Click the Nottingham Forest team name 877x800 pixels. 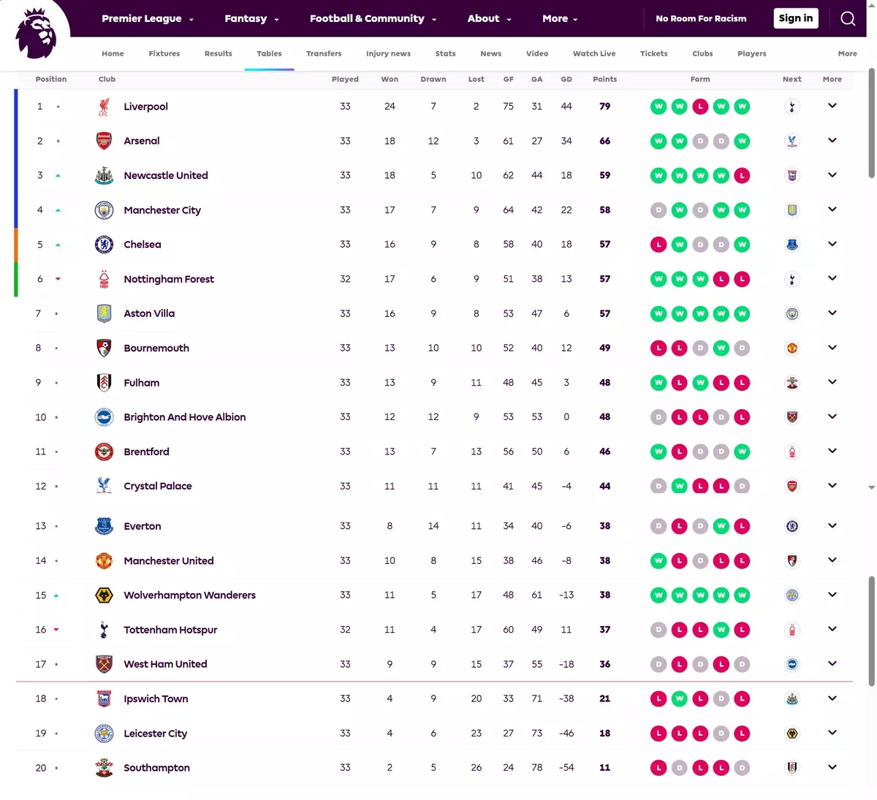coord(169,279)
